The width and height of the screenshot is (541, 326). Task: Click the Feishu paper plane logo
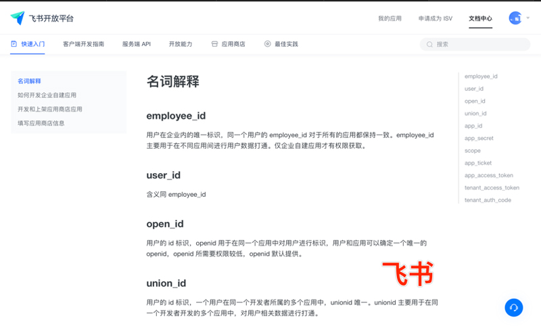pos(18,18)
